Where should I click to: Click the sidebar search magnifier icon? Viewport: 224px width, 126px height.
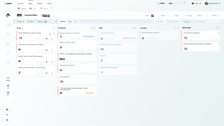(7, 115)
